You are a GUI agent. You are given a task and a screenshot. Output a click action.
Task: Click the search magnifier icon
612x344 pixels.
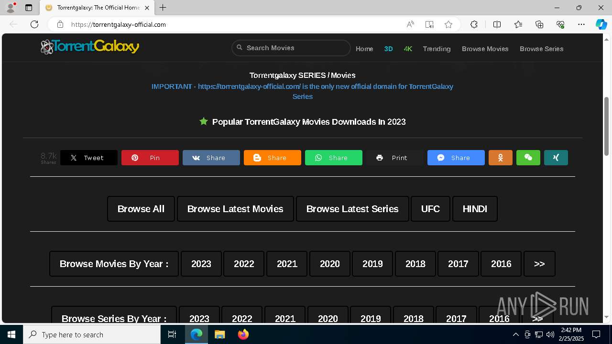click(x=240, y=48)
